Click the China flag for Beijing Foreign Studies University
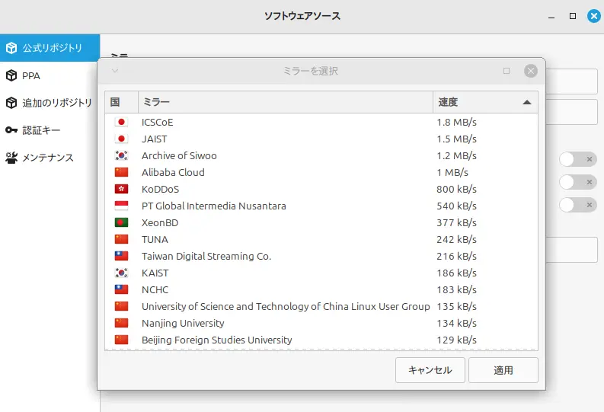This screenshot has width=604, height=412. pyautogui.click(x=121, y=340)
